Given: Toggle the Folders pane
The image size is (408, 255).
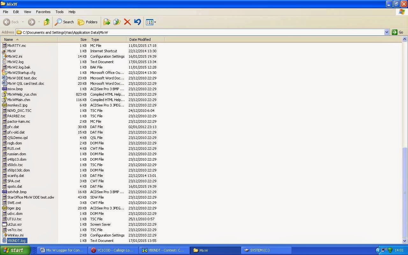Looking at the screenshot, I should (88, 22).
